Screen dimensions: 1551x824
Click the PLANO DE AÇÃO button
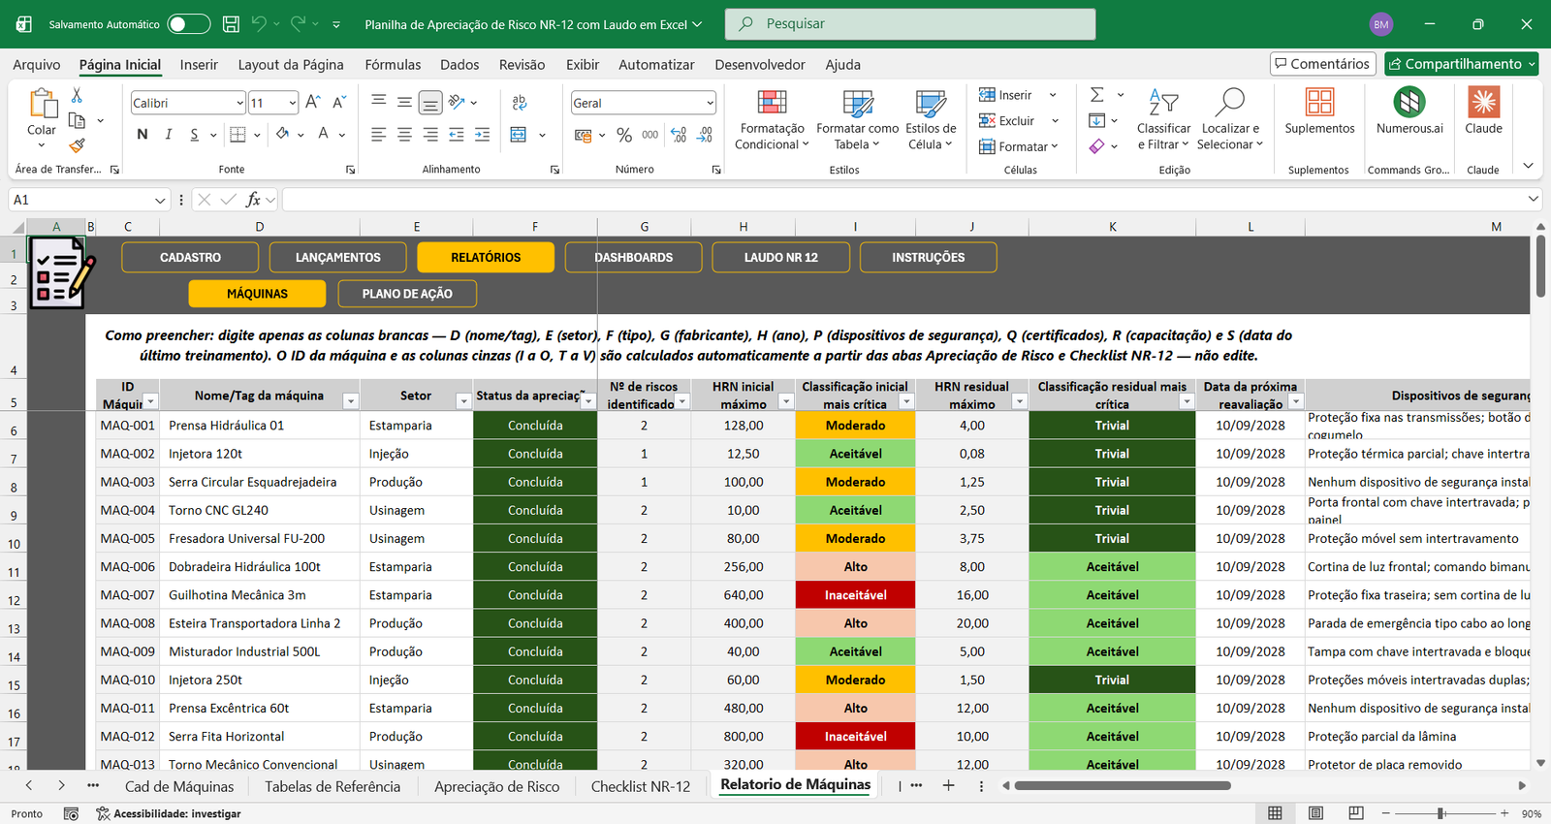point(407,294)
